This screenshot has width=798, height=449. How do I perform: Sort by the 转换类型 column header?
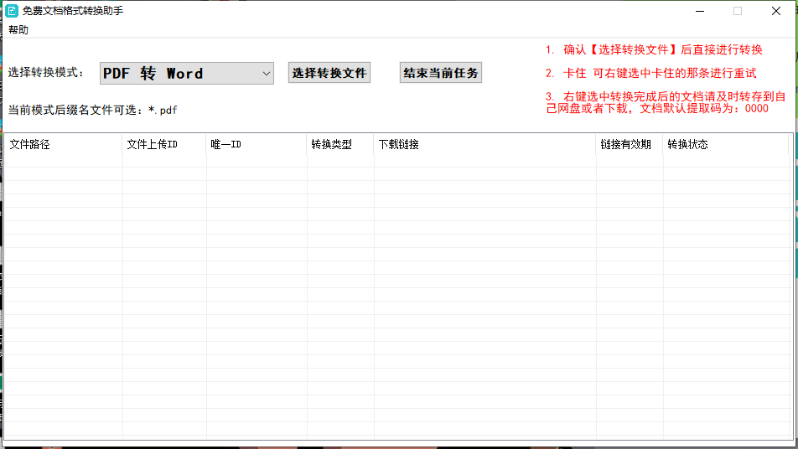(x=340, y=145)
